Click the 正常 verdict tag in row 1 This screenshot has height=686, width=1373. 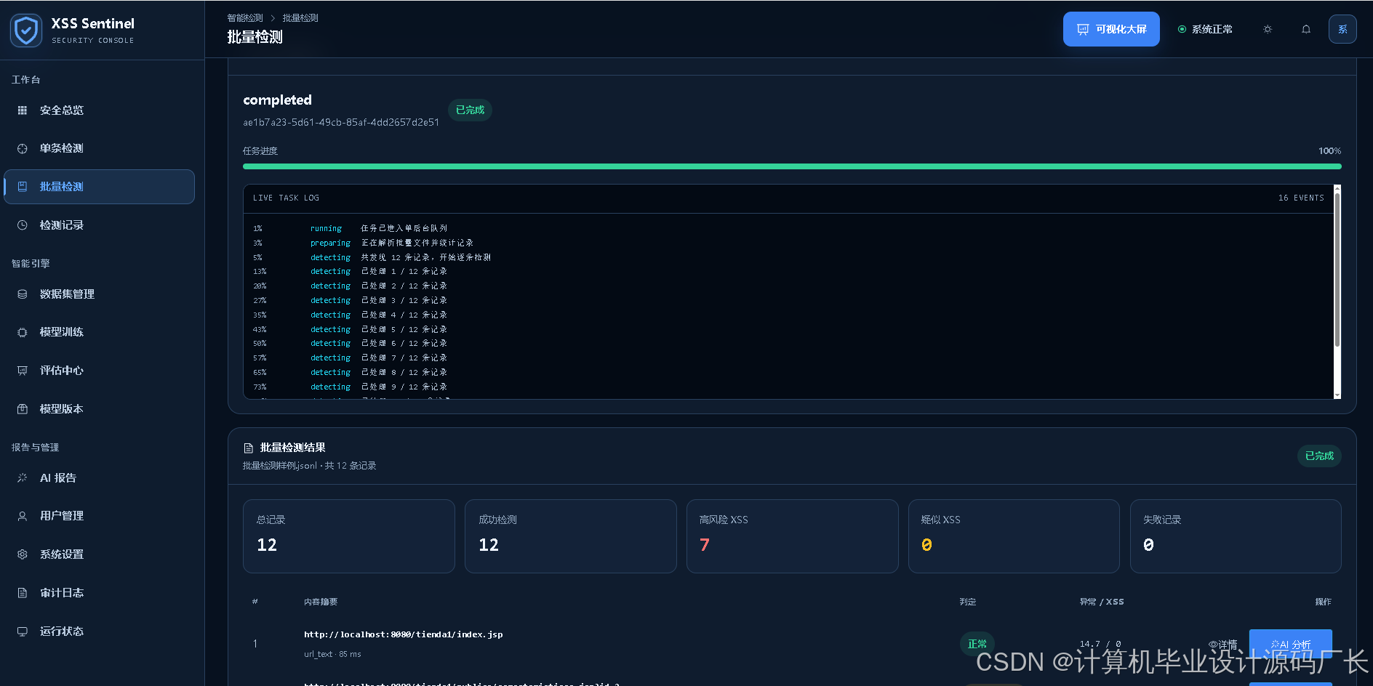click(x=977, y=644)
